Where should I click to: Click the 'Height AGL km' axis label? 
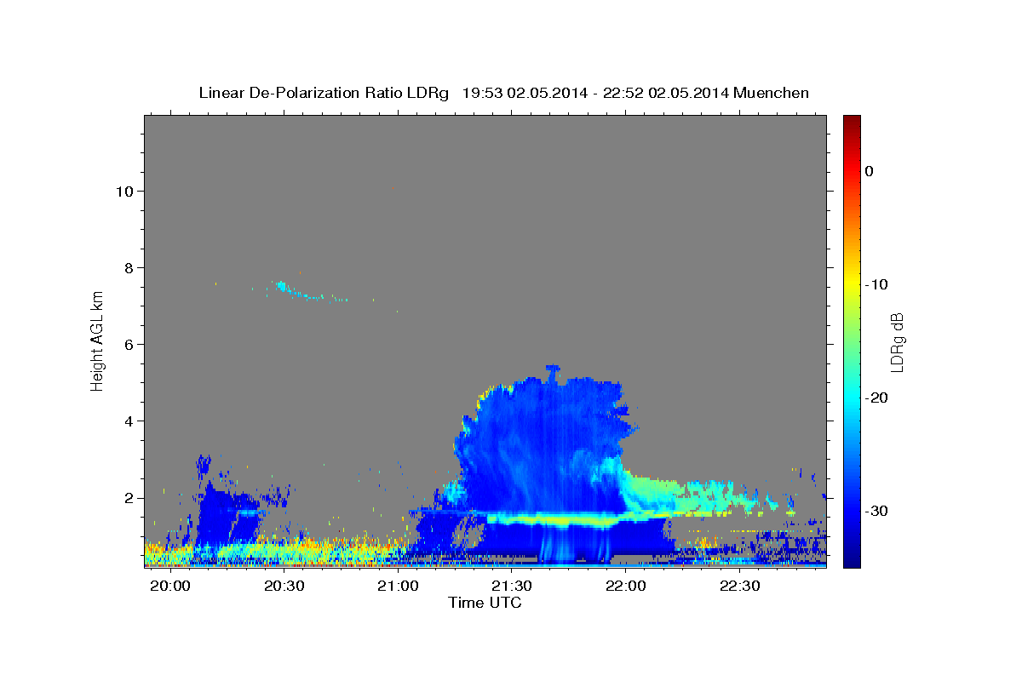coord(97,341)
